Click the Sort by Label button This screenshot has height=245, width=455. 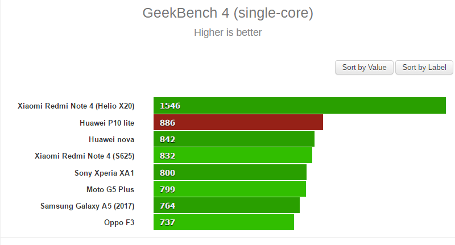coord(424,67)
